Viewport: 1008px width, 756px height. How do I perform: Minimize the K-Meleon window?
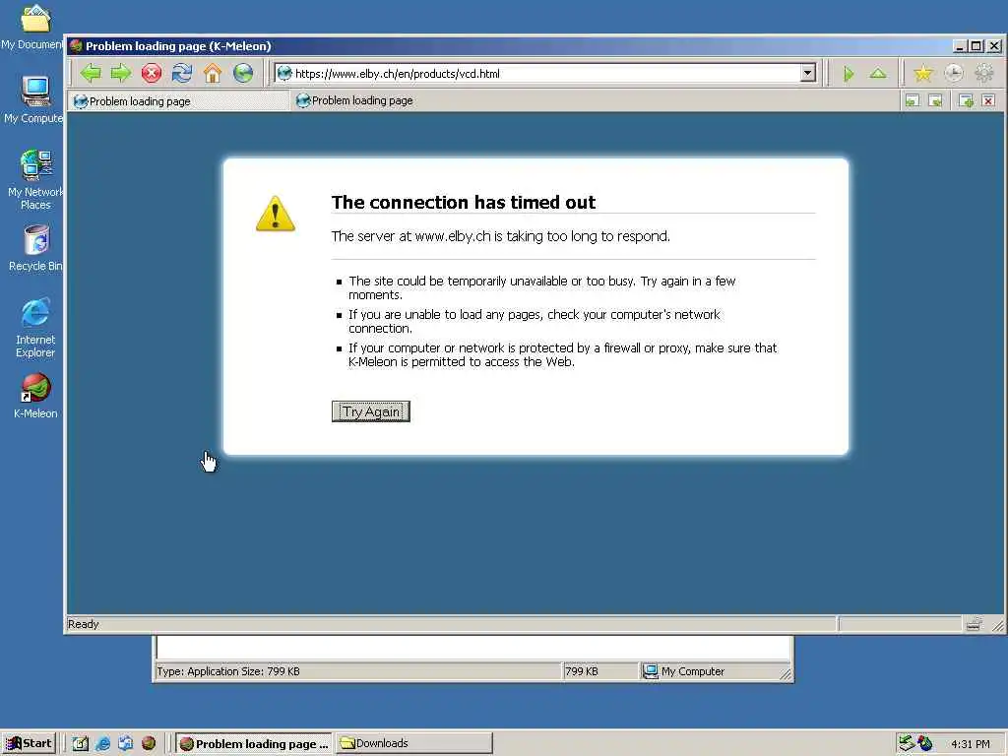coord(961,46)
